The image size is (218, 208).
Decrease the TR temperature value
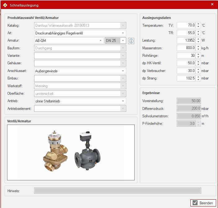coord(198,34)
